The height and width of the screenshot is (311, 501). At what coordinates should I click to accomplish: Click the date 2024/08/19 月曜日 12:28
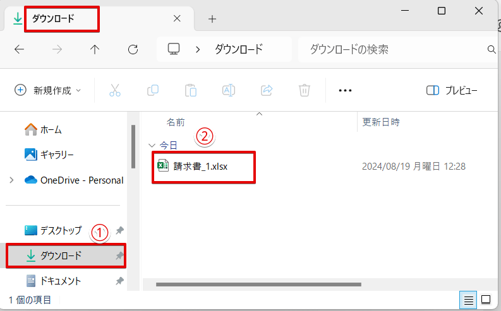pyautogui.click(x=413, y=166)
